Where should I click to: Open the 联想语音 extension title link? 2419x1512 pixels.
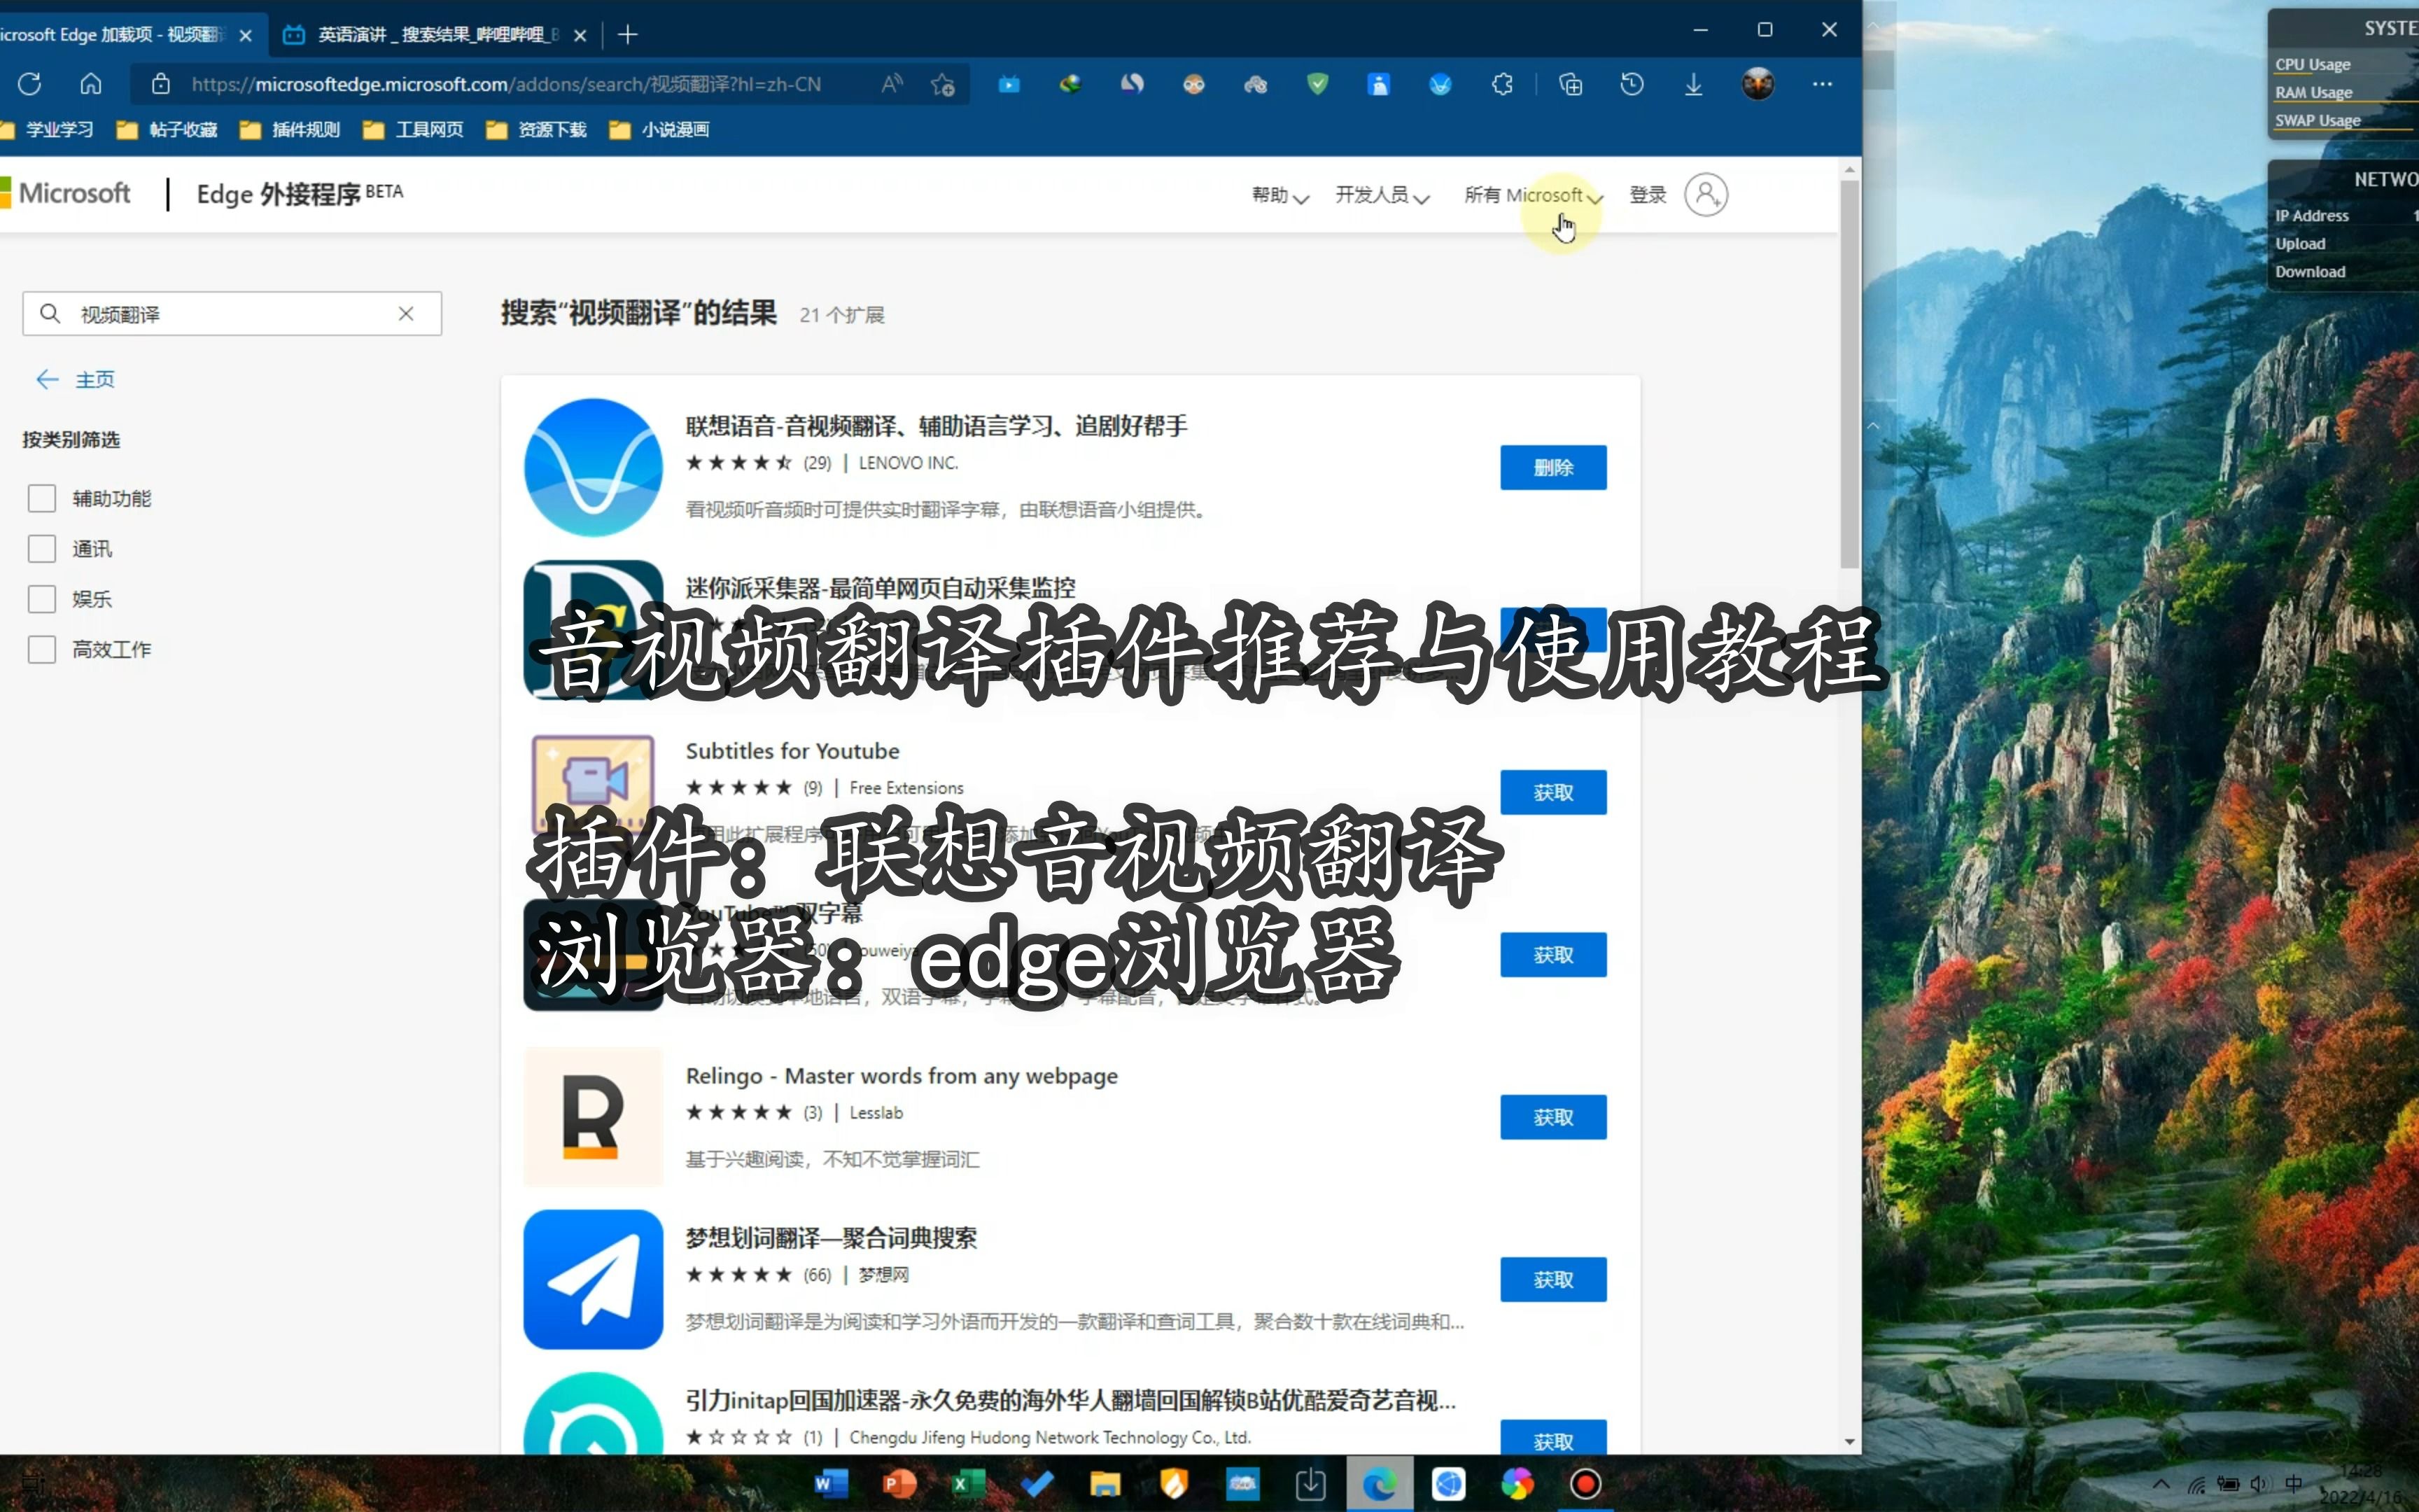[937, 426]
